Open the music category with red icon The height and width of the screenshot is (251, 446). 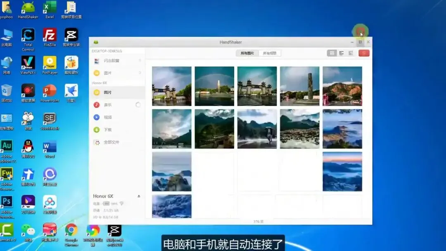[x=117, y=105]
